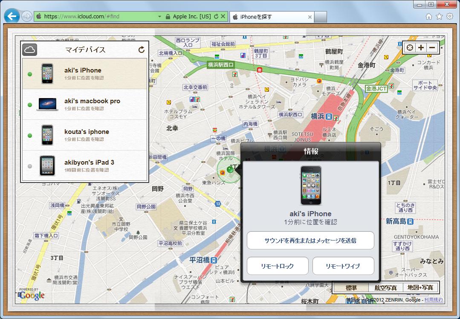Click the iPhoneを探す browser tab
This screenshot has width=460, height=319.
tap(272, 17)
